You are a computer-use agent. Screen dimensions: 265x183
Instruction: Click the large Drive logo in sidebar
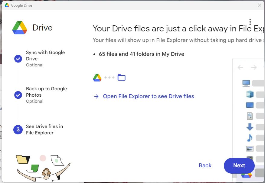click(20, 28)
